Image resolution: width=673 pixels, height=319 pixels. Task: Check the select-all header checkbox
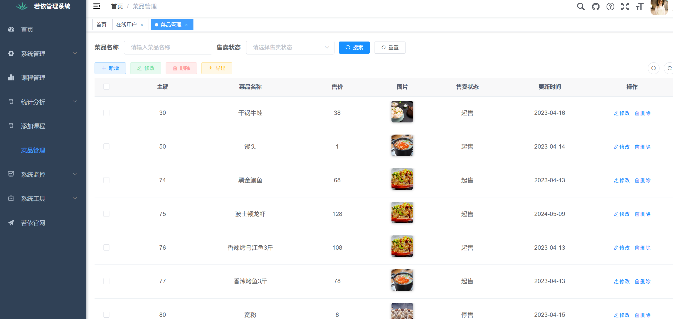click(x=106, y=87)
